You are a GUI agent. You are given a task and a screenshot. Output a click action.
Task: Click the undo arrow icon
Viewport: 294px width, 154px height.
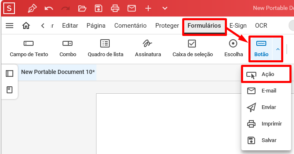tap(49, 8)
